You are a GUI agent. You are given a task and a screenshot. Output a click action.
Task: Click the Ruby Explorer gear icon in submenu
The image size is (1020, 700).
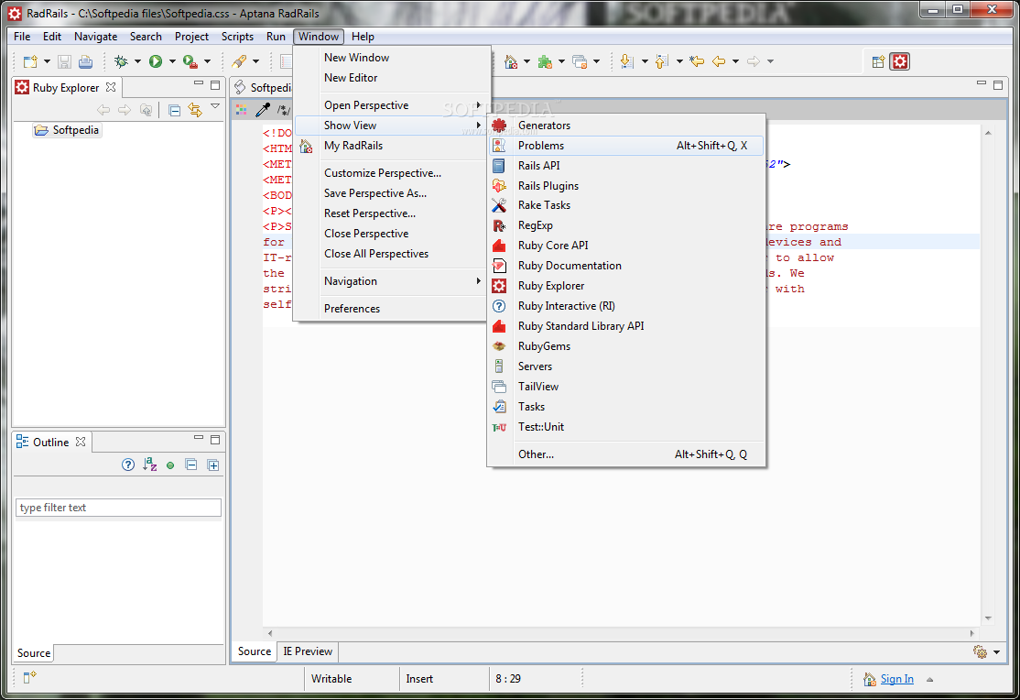499,286
